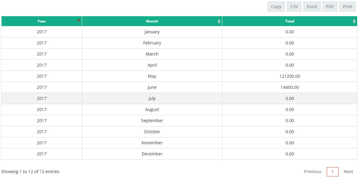Select the September month cell
This screenshot has width=359, height=180.
(x=152, y=121)
